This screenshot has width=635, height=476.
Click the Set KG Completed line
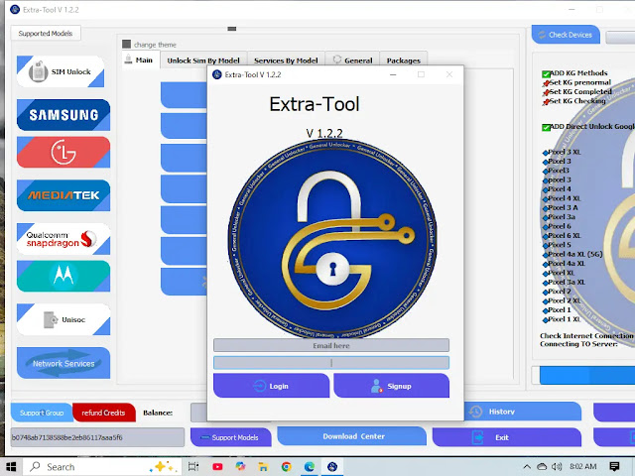click(x=577, y=92)
